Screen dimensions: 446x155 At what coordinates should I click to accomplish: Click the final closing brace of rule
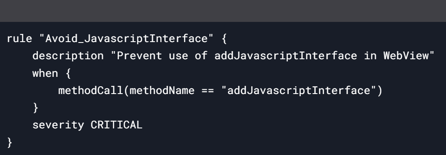[9, 142]
